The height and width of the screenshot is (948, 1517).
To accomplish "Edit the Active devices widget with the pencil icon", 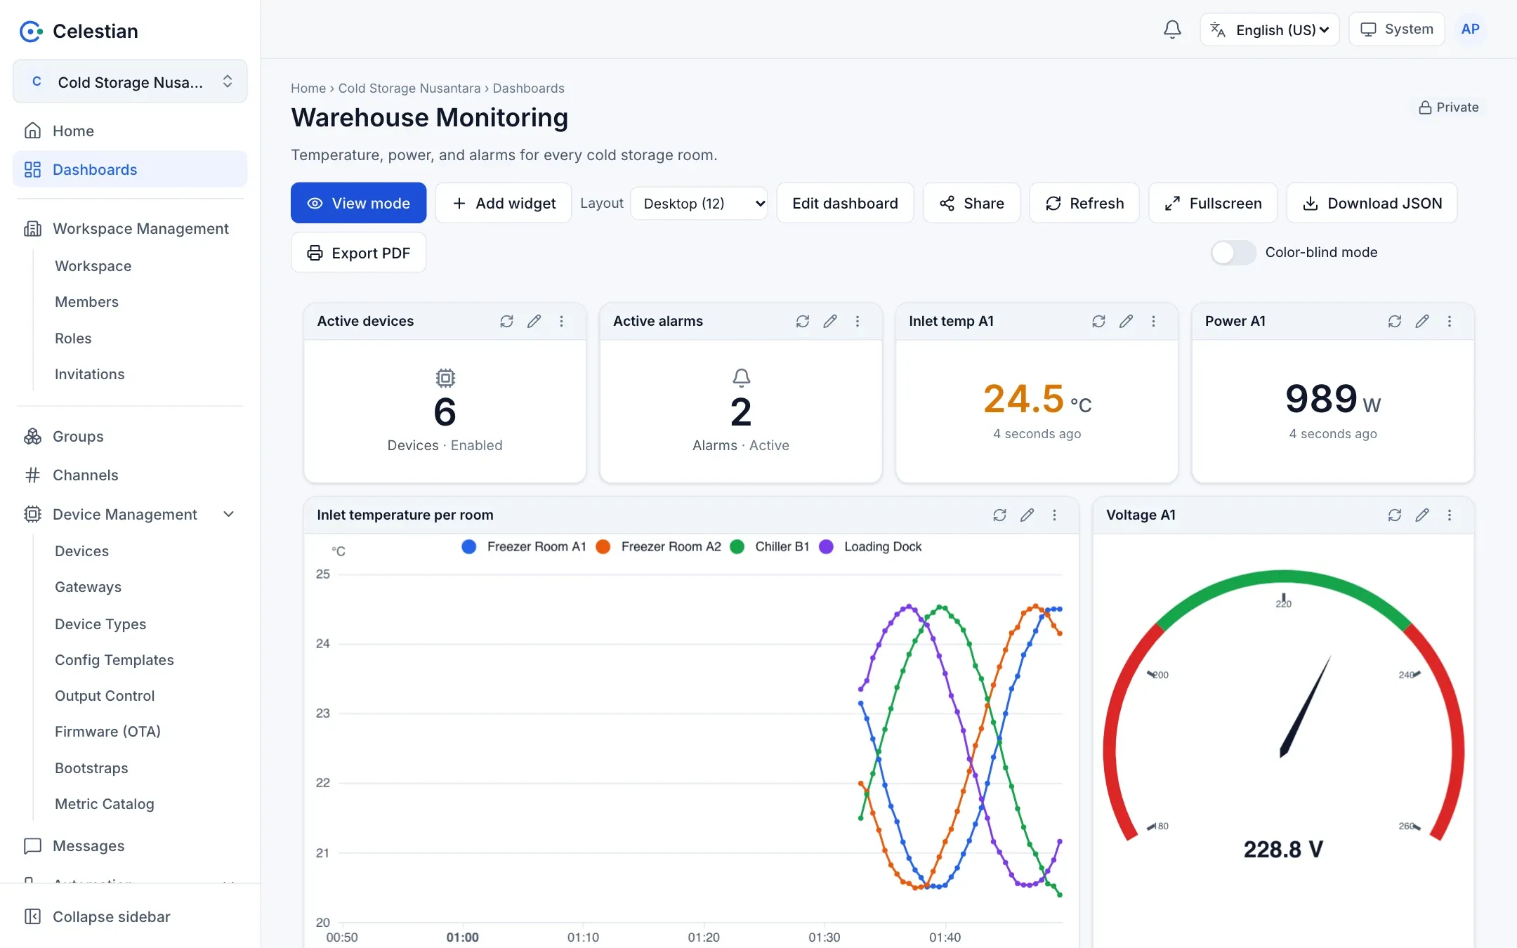I will [x=534, y=321].
